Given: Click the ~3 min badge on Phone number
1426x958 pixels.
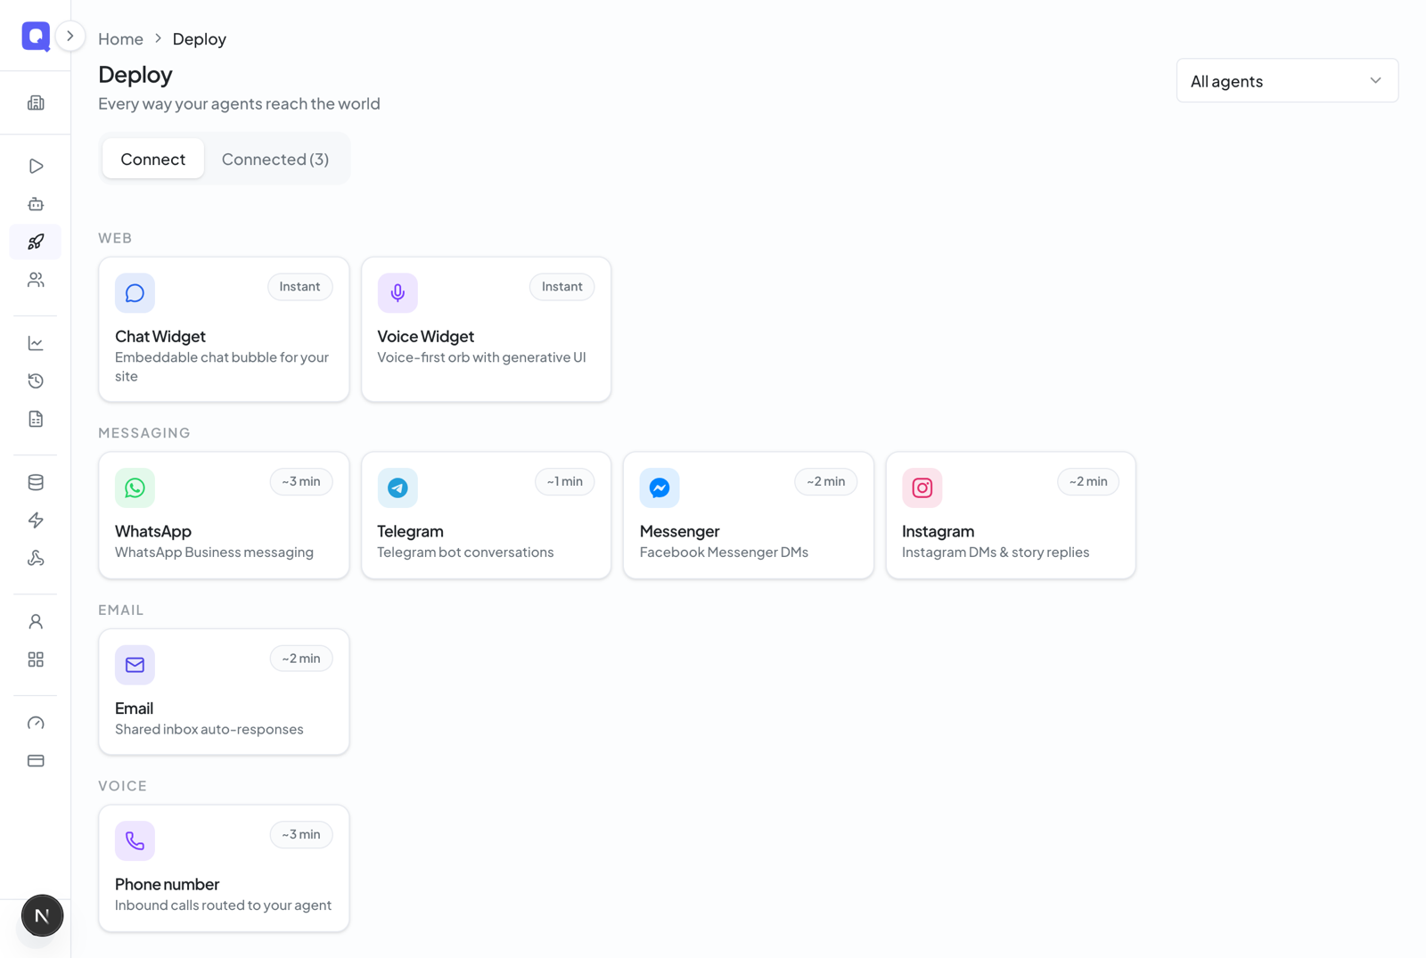Looking at the screenshot, I should point(301,834).
